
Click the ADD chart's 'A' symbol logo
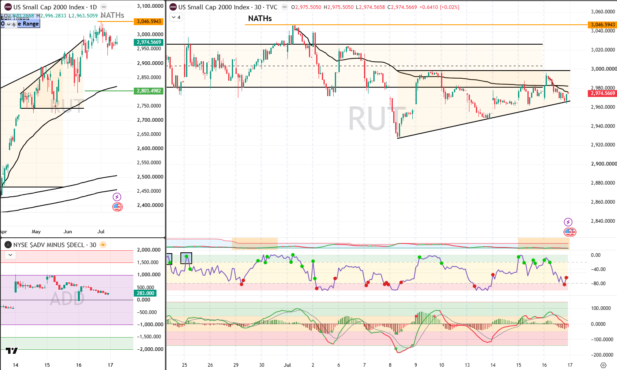pos(8,245)
